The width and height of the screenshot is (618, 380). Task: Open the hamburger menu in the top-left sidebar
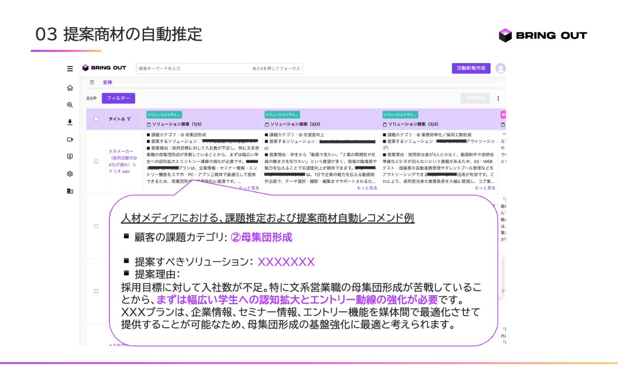(x=70, y=68)
